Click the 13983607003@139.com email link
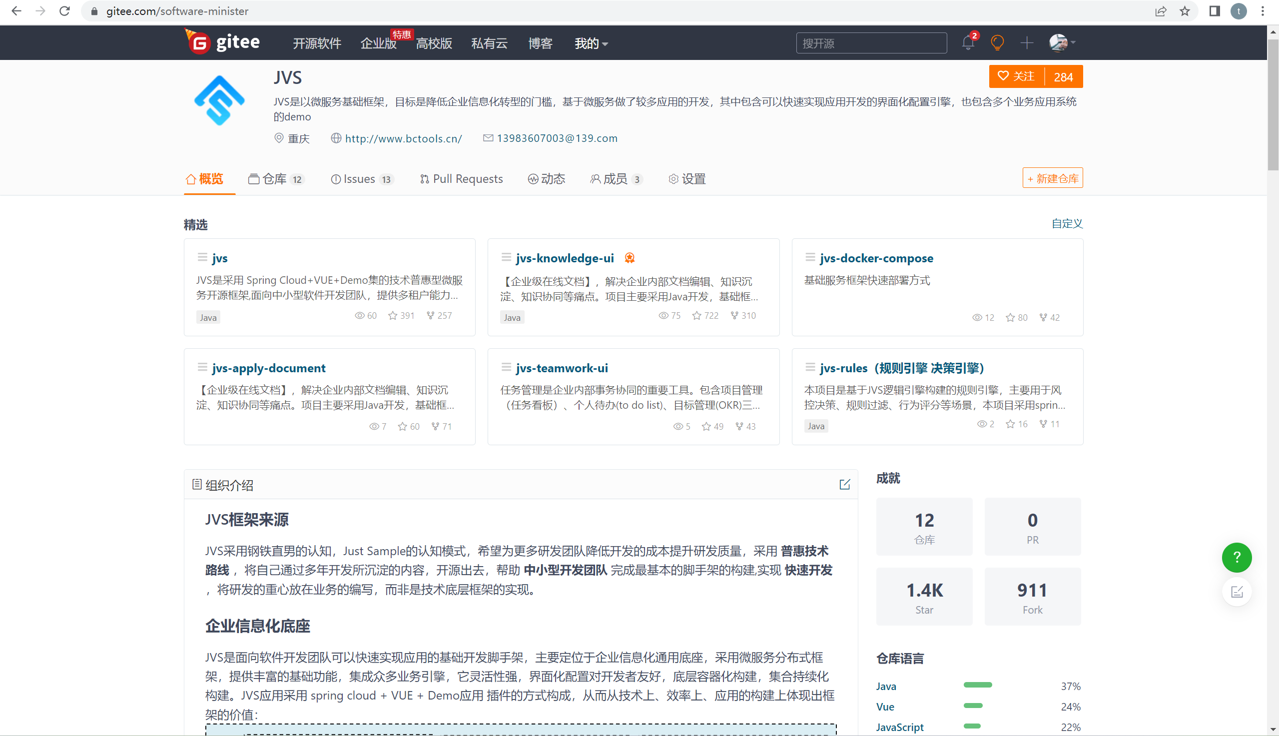Screen dimensions: 1279x736 pos(557,138)
